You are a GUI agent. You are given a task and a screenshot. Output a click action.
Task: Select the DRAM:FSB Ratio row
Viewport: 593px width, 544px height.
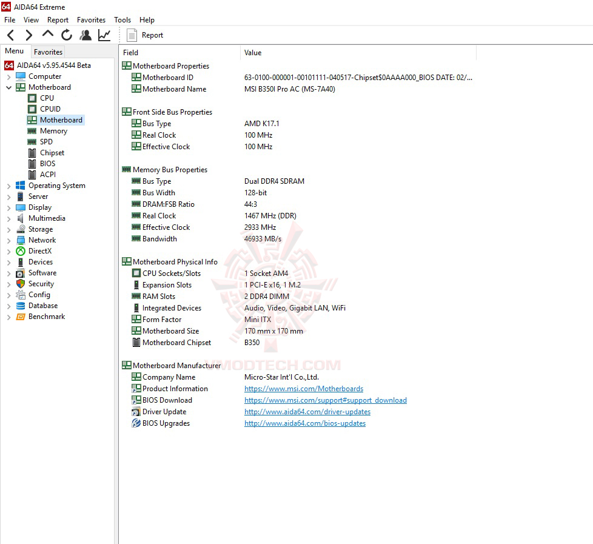point(297,204)
